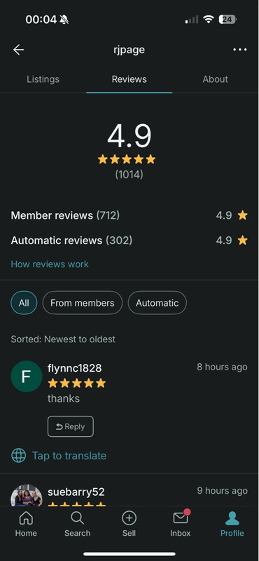259x561 pixels.
Task: Select the All filter chip
Action: pyautogui.click(x=24, y=303)
